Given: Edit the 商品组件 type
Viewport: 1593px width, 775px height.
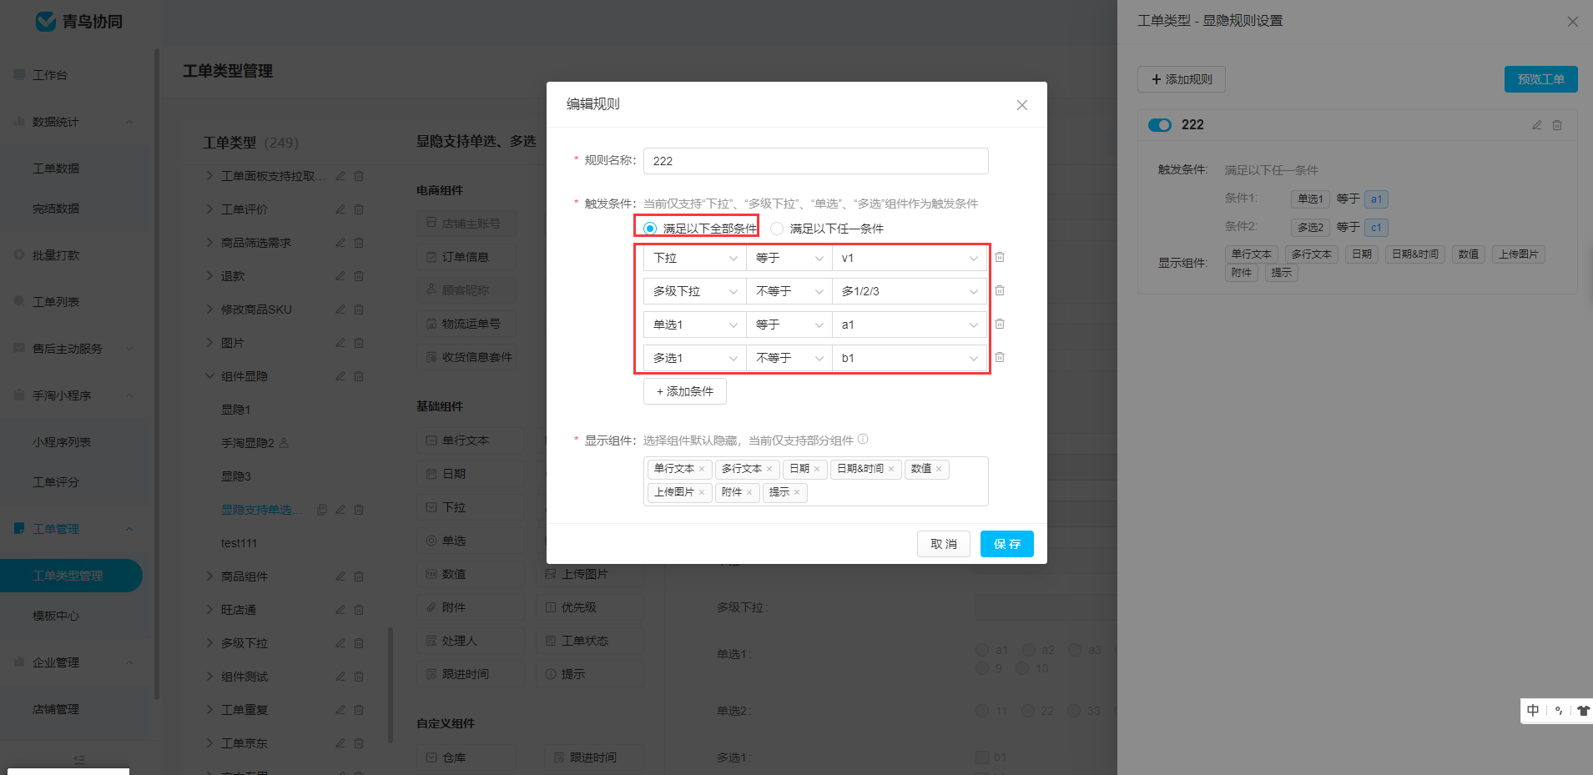Looking at the screenshot, I should coord(340,576).
